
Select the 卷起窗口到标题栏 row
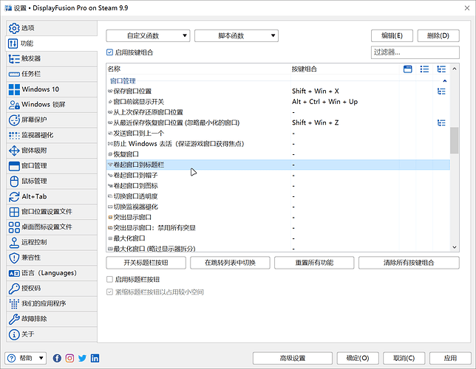(278, 165)
